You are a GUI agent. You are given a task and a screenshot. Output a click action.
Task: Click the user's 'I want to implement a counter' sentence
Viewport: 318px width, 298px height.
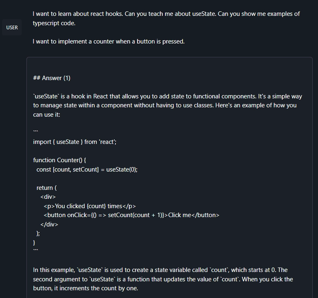[x=109, y=41]
